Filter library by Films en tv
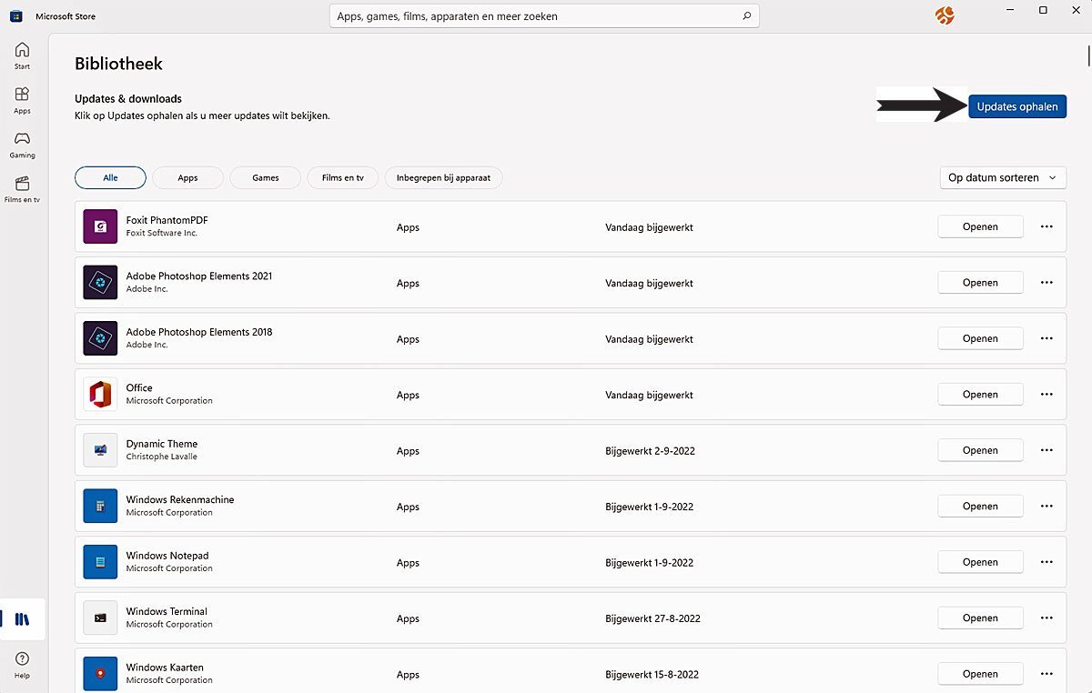This screenshot has height=693, width=1092. point(343,177)
